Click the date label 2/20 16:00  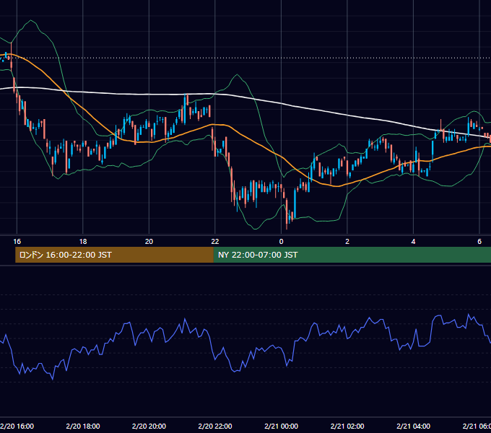pyautogui.click(x=17, y=426)
